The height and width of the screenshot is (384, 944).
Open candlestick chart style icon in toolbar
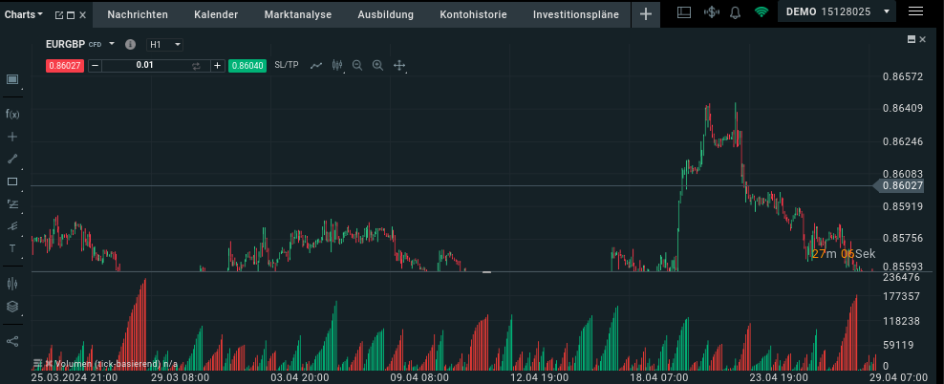[x=337, y=66]
